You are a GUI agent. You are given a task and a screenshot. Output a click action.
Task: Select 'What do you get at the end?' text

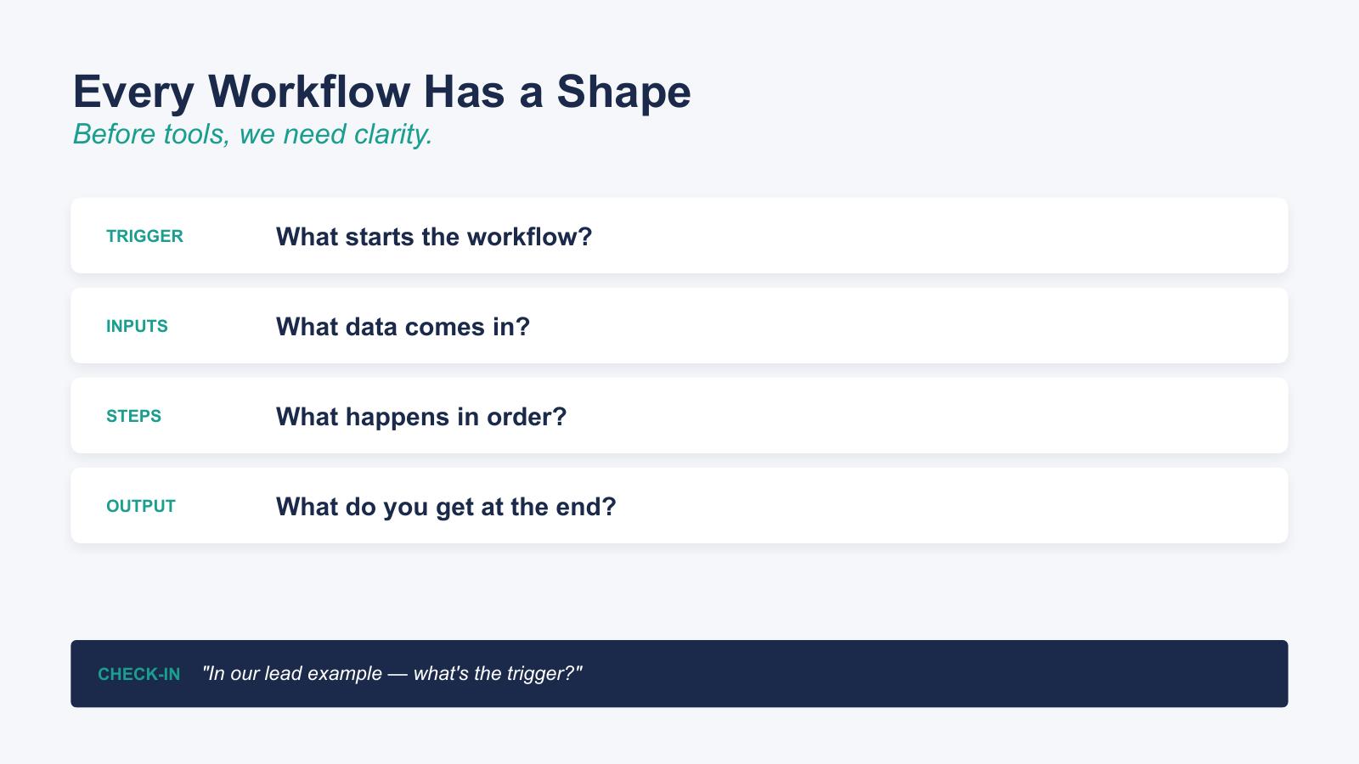[x=446, y=507]
